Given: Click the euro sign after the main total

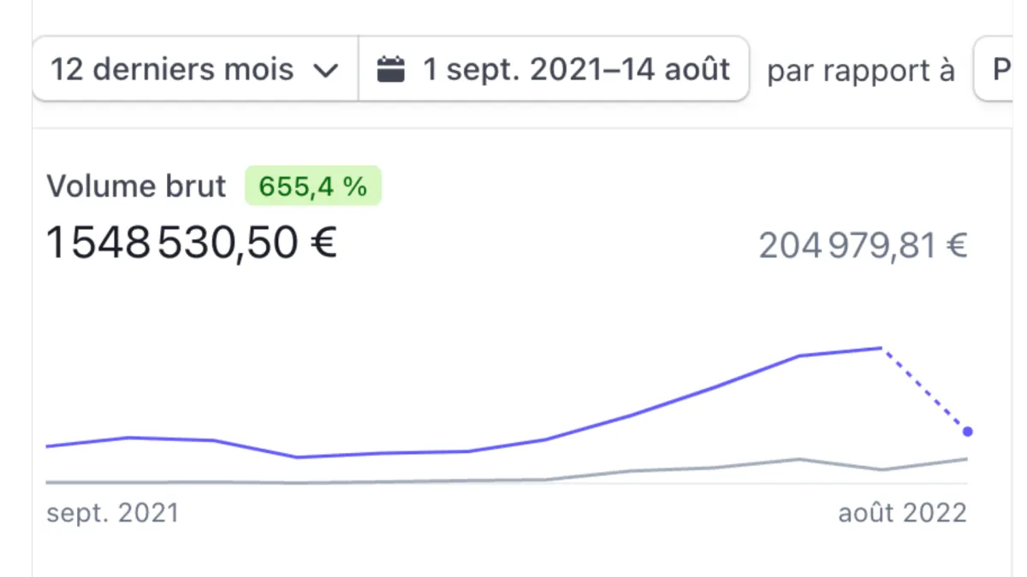Looking at the screenshot, I should 323,244.
